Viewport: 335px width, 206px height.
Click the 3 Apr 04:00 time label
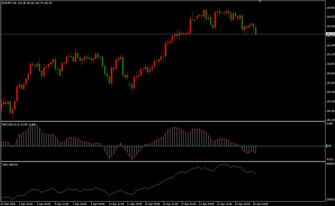pyautogui.click(x=44, y=204)
